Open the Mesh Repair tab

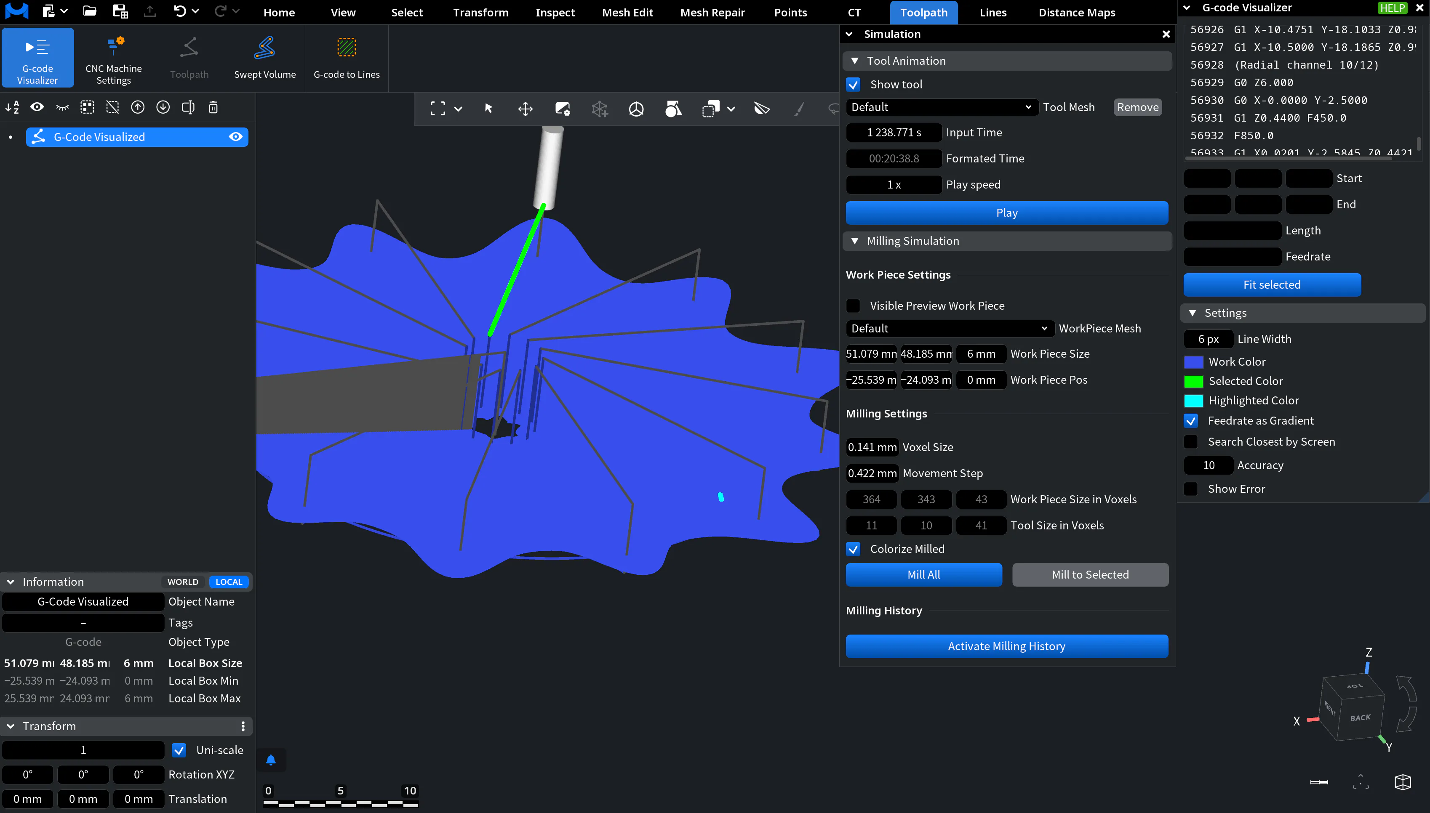[x=712, y=12]
